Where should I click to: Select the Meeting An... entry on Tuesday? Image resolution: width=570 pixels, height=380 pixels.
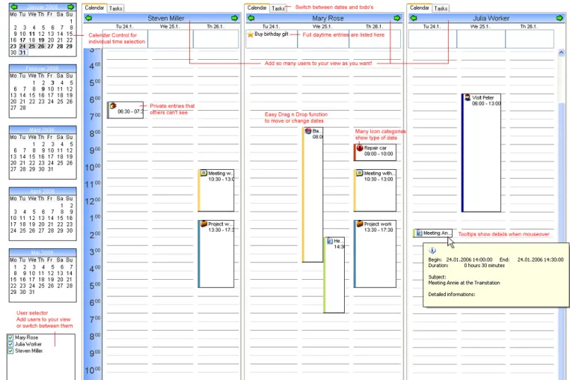[x=432, y=233]
